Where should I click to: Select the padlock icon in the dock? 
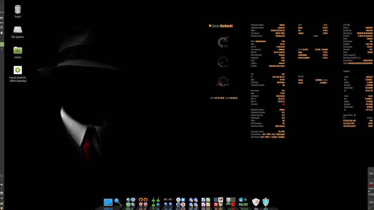pyautogui.click(x=178, y=204)
